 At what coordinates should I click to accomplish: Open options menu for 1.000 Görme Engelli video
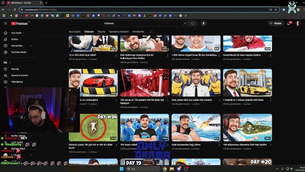pyautogui.click(x=219, y=55)
